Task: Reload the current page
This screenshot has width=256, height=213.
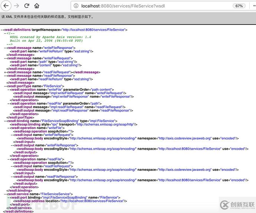Action: [27, 6]
